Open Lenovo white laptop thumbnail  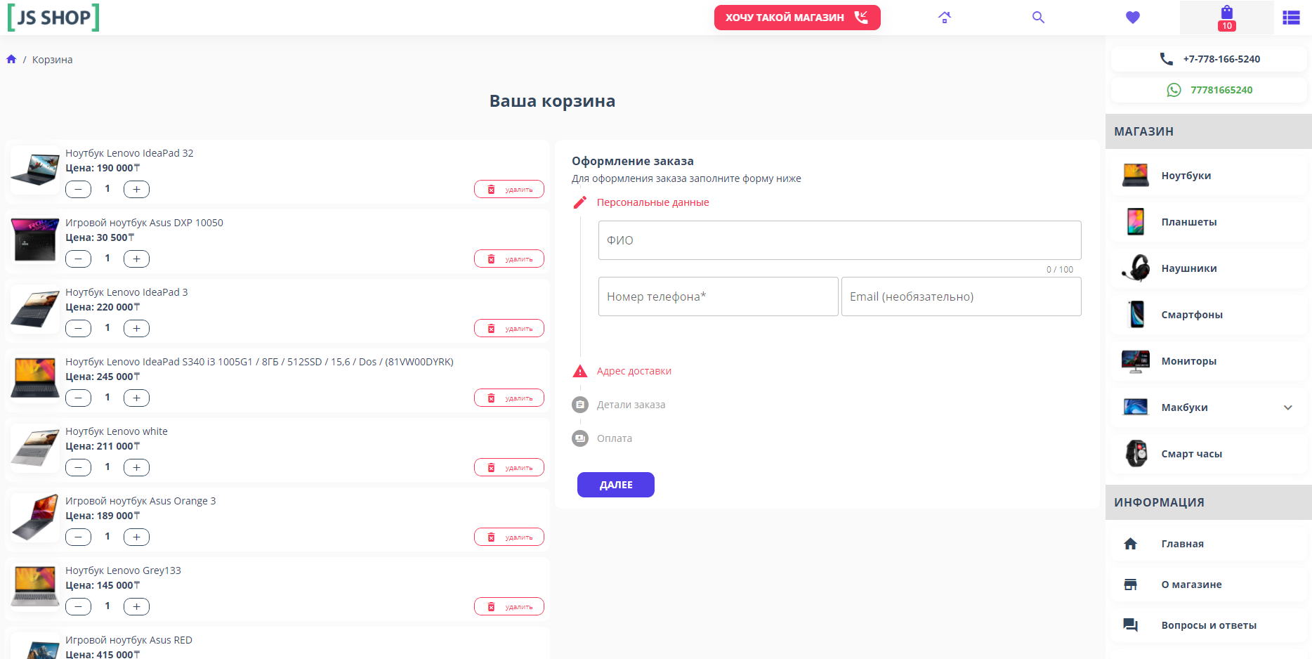pos(35,448)
